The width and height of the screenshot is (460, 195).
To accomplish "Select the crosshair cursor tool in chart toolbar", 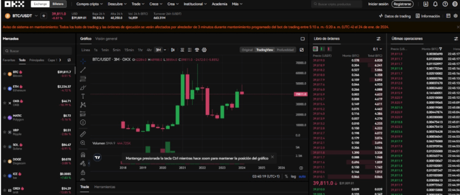I will pos(83,61).
